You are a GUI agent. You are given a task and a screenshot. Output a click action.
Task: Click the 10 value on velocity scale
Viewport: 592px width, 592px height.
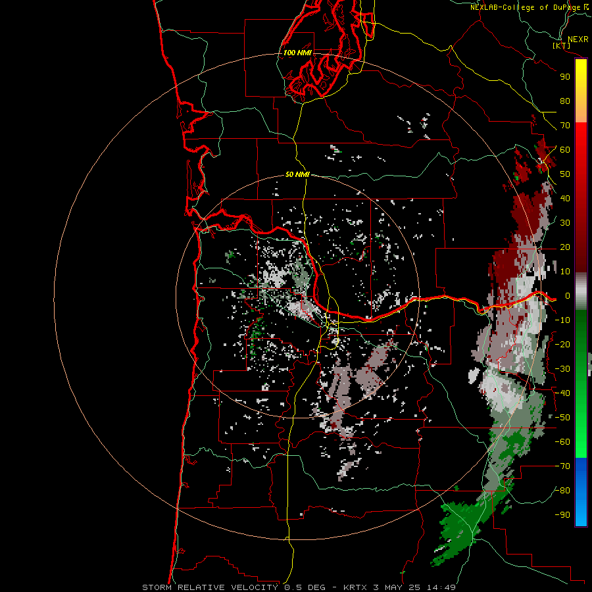[565, 272]
